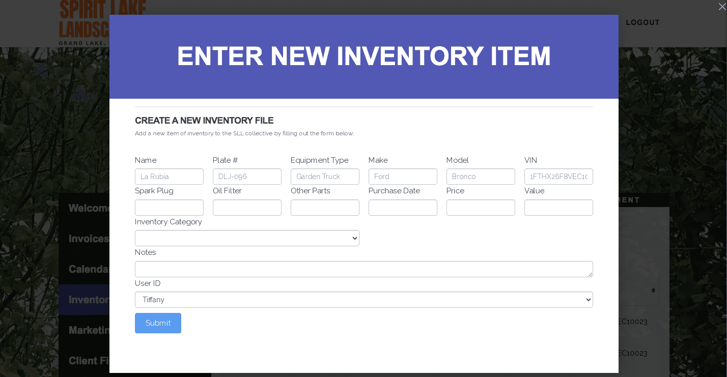Click the VIN input field
This screenshot has height=377, width=727.
(x=558, y=177)
